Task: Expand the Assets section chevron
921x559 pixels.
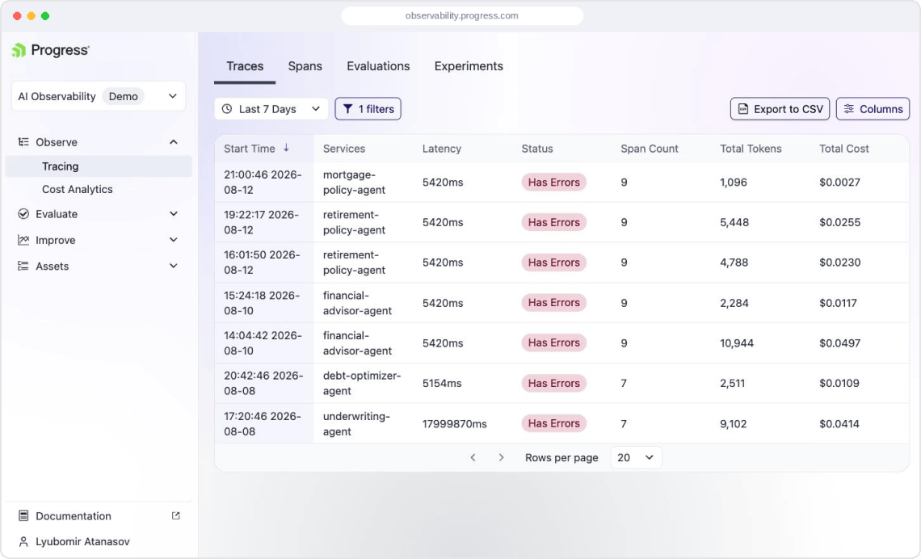Action: [x=173, y=266]
